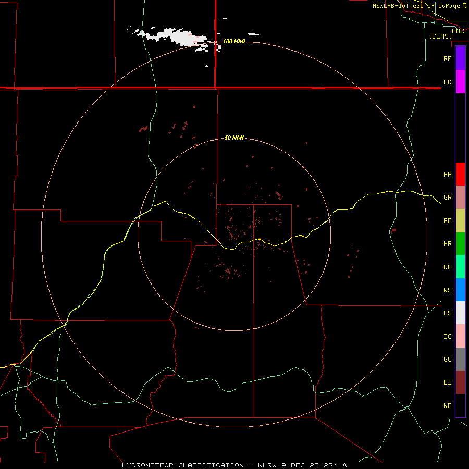This screenshot has height=469, width=469.
Task: Click the WS legend label
Action: pos(447,290)
